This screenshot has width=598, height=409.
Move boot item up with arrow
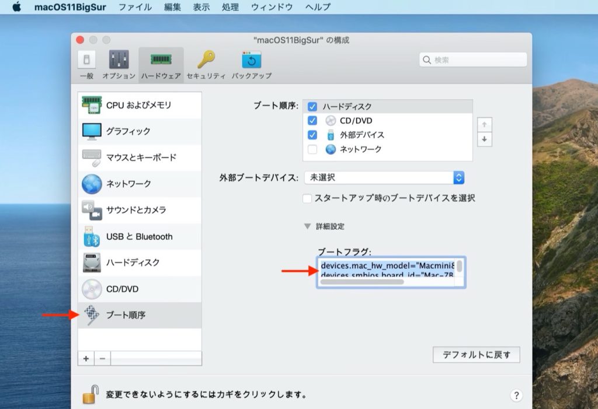[x=484, y=125]
